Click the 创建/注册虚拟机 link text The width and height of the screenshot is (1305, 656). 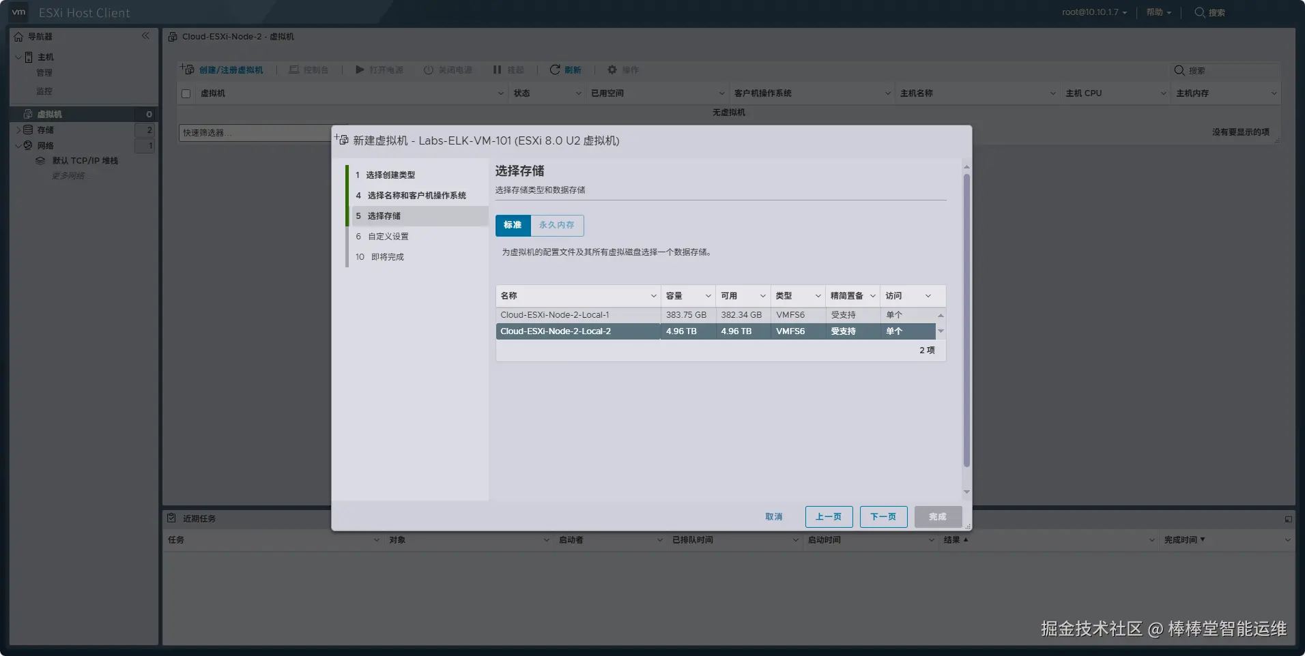coord(231,70)
